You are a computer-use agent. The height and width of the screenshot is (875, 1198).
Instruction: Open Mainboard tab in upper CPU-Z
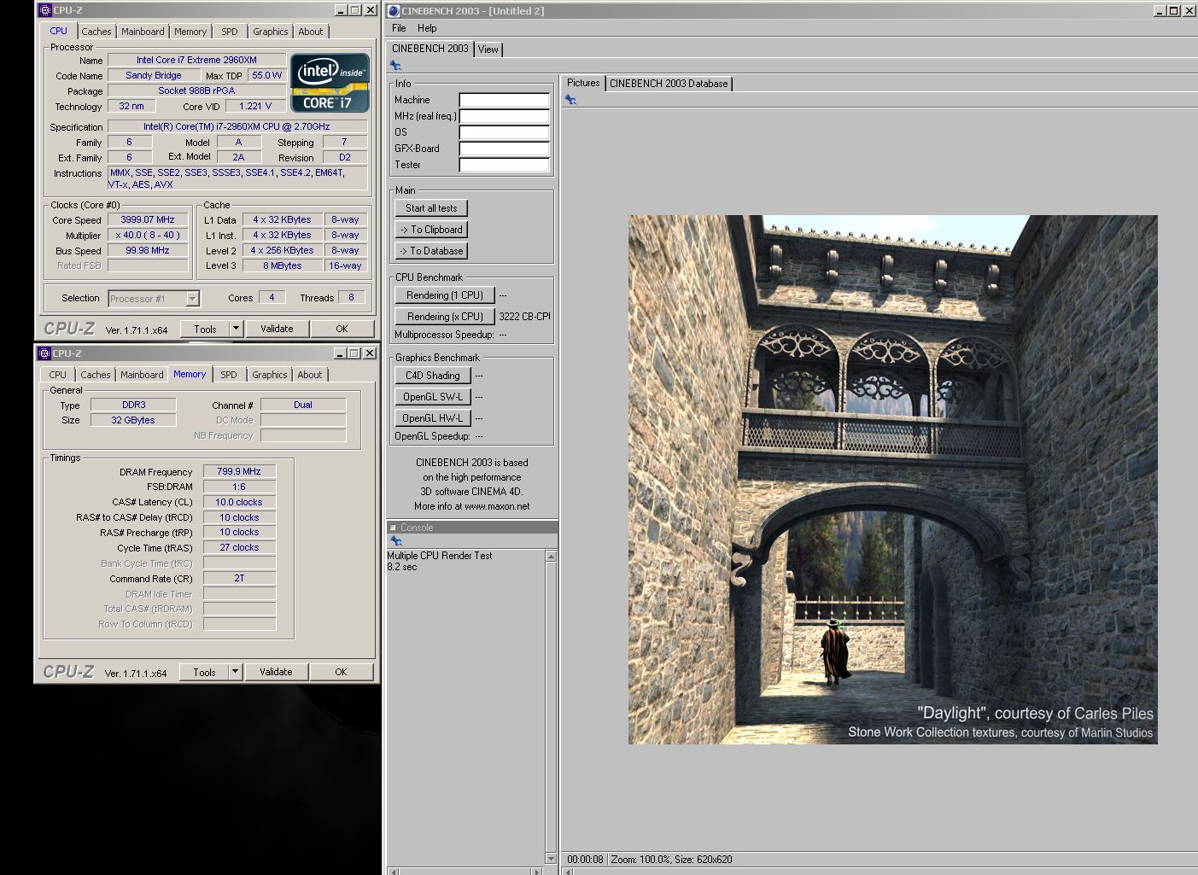pyautogui.click(x=143, y=32)
